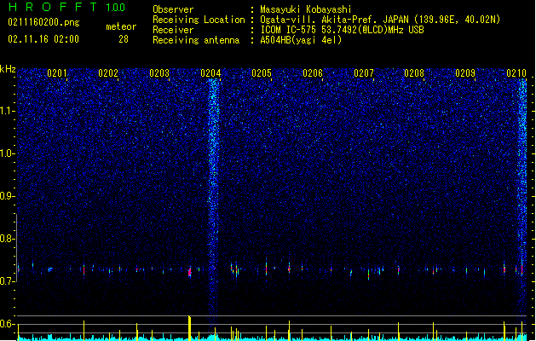
Task: Click the date stamp 02.11.16 02:00
Action: click(x=43, y=39)
